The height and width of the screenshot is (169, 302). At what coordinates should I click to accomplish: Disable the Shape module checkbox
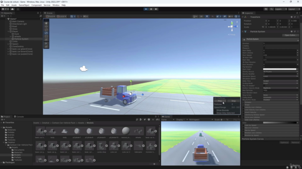pyautogui.click(x=243, y=105)
